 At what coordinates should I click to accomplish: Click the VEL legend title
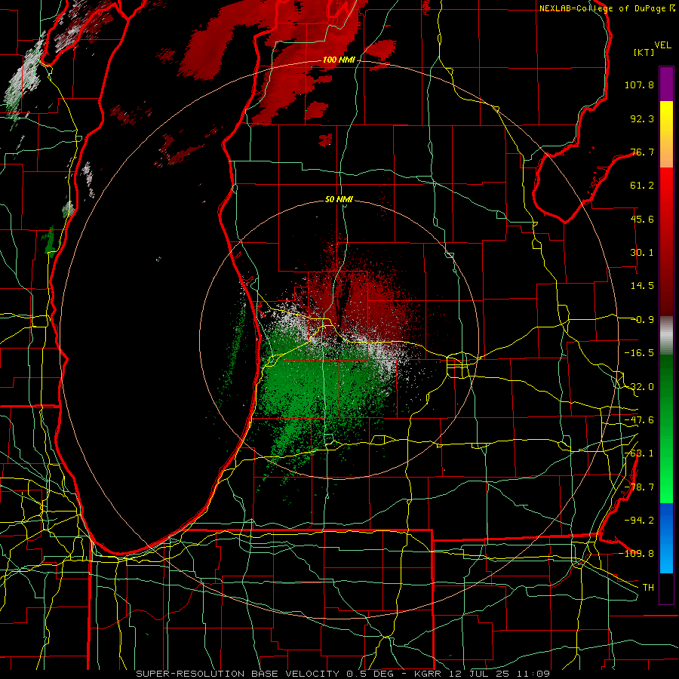662,45
